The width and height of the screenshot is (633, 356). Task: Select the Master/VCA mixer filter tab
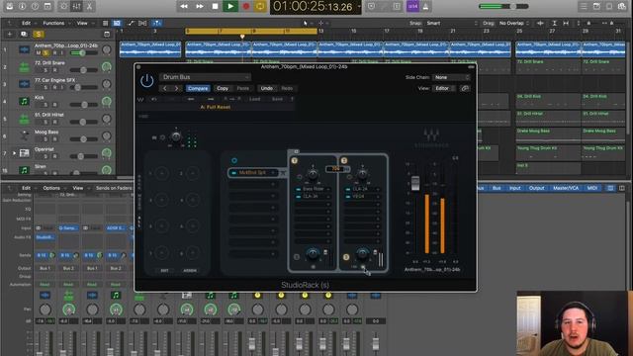[x=566, y=188]
